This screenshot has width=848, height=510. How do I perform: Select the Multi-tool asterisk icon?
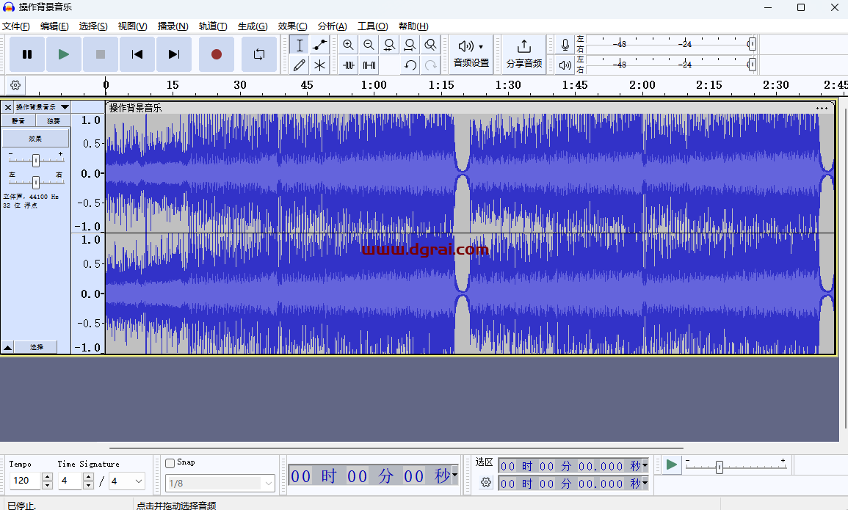coord(320,65)
